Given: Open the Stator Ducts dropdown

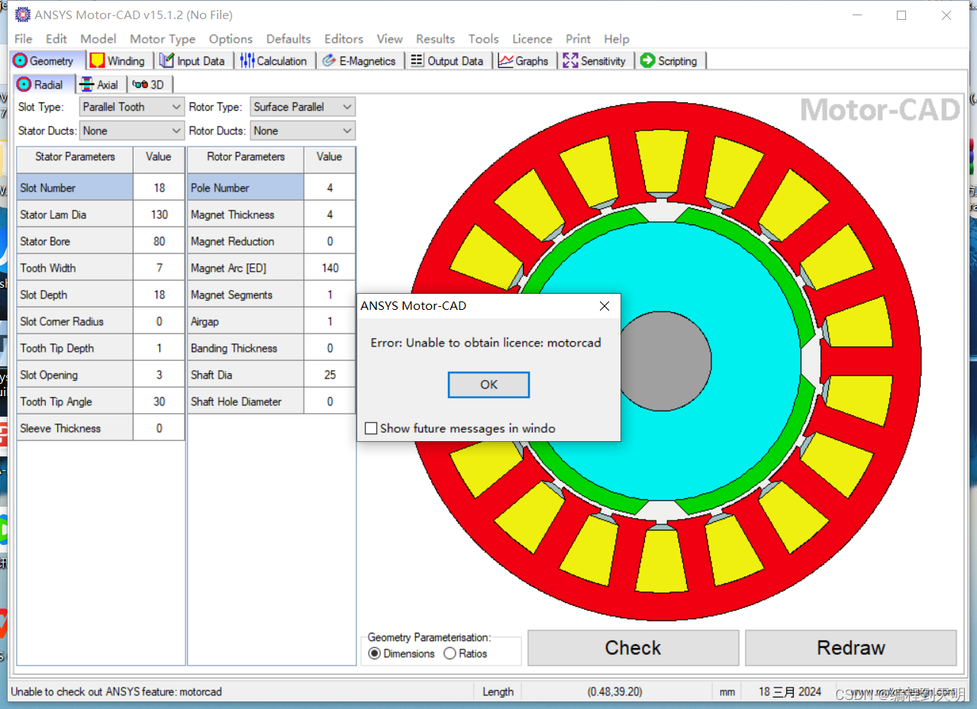Looking at the screenshot, I should point(132,131).
